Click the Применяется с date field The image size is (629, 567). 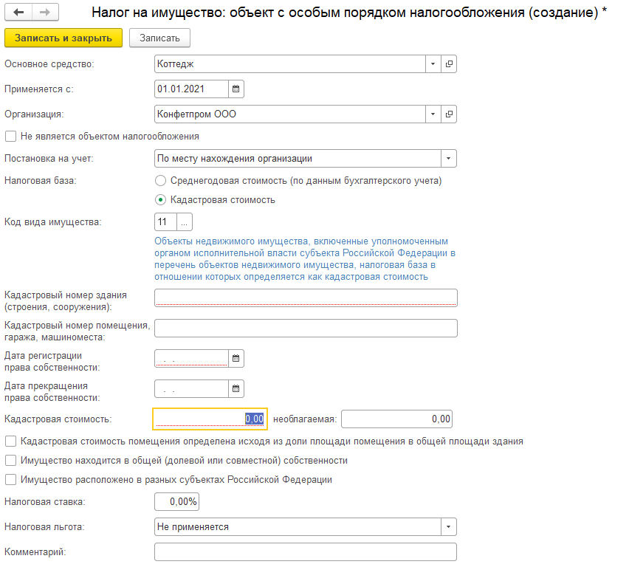[191, 89]
